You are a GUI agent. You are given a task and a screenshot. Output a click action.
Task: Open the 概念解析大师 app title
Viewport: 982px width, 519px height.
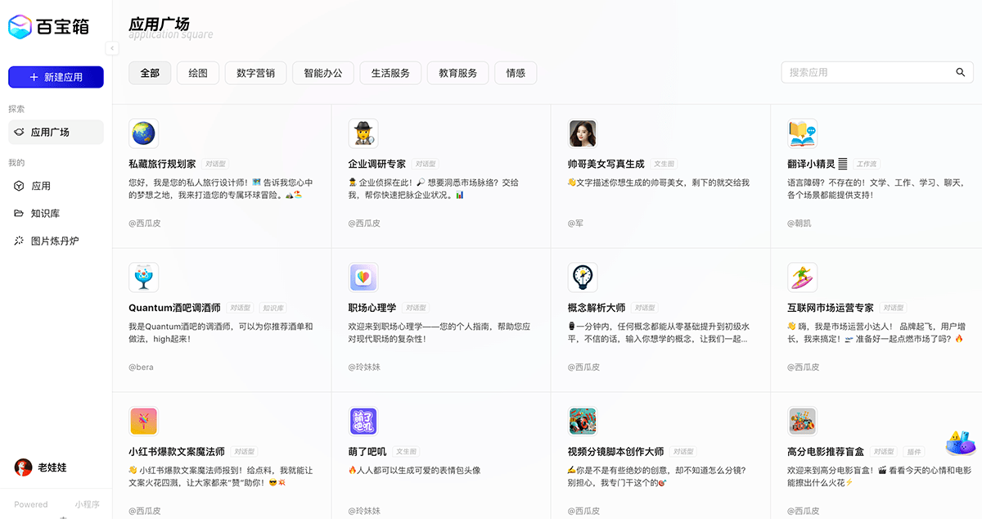pyautogui.click(x=596, y=308)
